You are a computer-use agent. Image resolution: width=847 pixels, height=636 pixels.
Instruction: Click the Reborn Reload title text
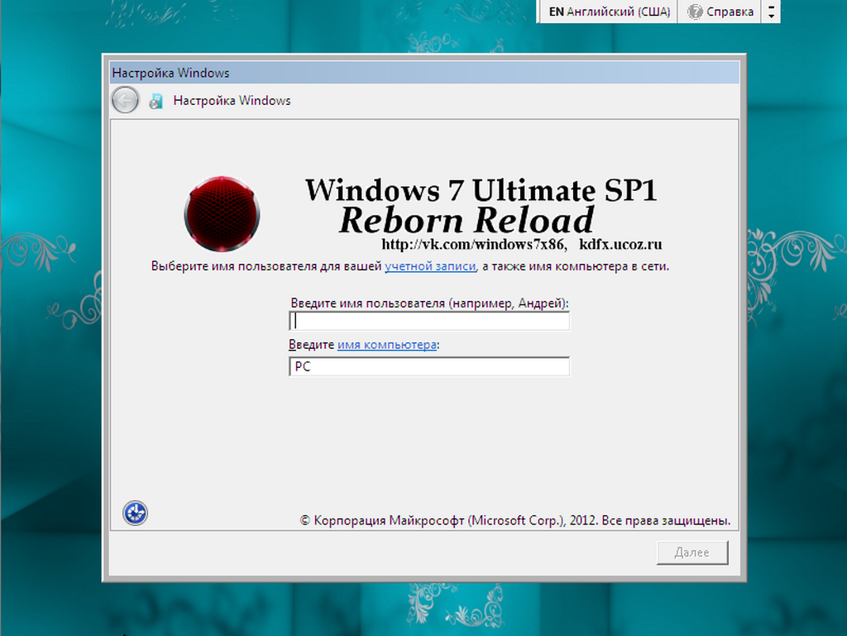467,220
